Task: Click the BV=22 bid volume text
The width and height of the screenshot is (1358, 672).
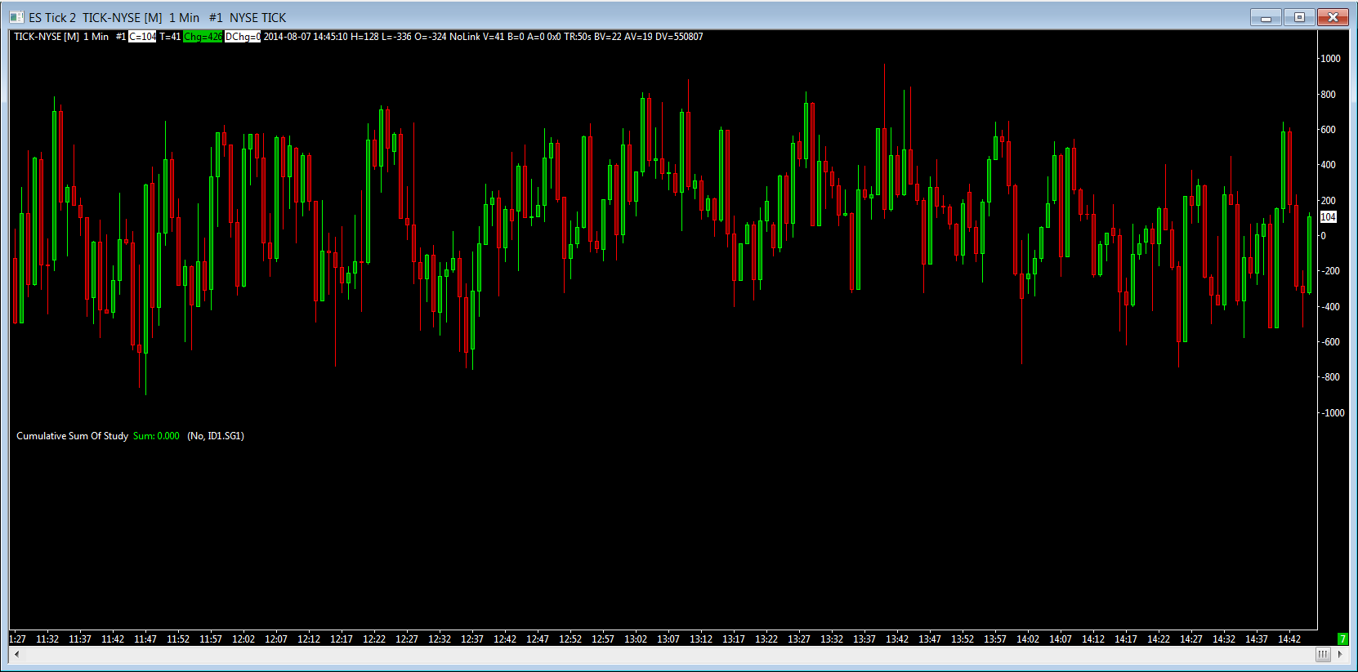Action: 608,37
